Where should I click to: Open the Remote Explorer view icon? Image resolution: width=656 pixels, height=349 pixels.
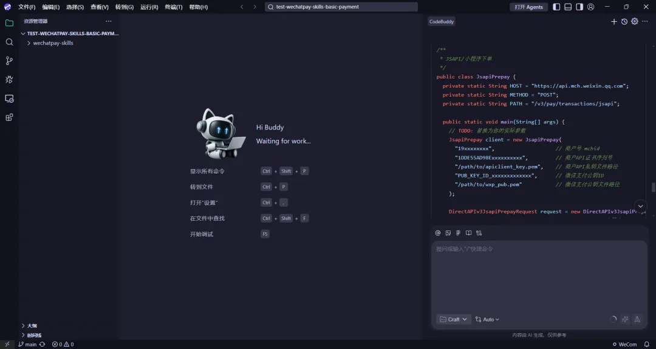(x=9, y=98)
